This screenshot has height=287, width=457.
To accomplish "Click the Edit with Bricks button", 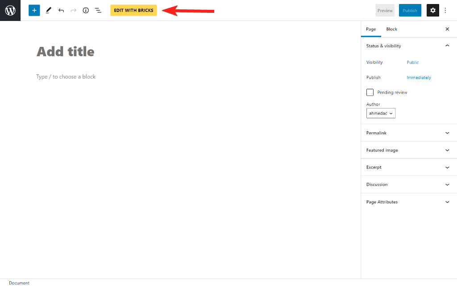I will click(x=133, y=10).
